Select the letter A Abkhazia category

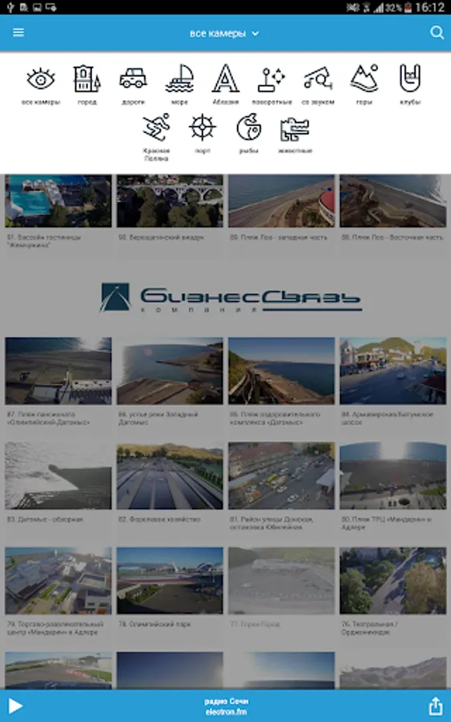(x=225, y=79)
